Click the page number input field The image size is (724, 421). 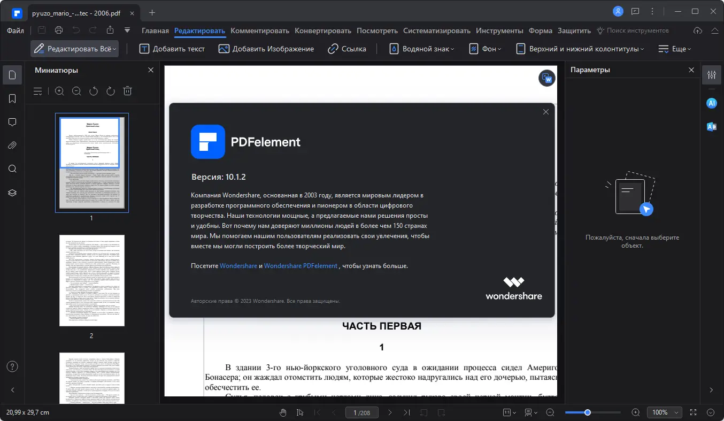361,412
